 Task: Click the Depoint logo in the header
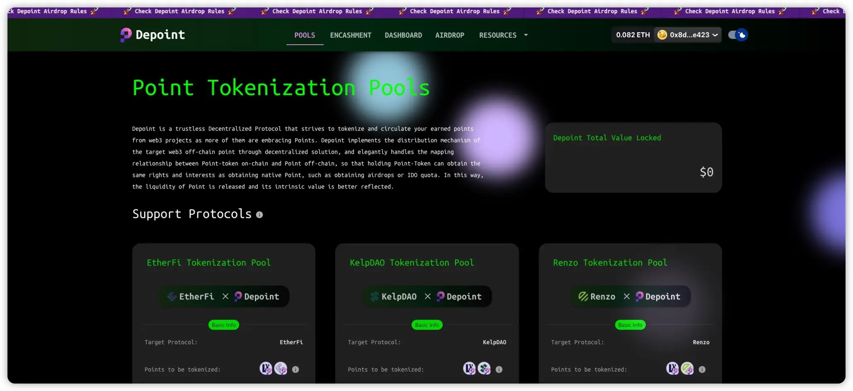[153, 35]
